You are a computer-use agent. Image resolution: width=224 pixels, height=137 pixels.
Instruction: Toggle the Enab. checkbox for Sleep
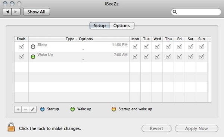pyautogui.click(x=21, y=46)
